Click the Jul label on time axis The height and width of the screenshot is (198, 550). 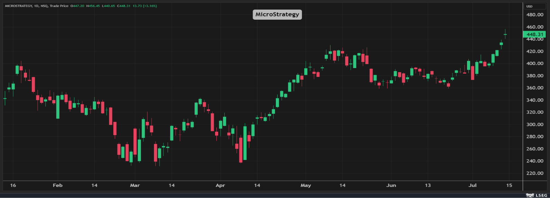tap(472, 185)
